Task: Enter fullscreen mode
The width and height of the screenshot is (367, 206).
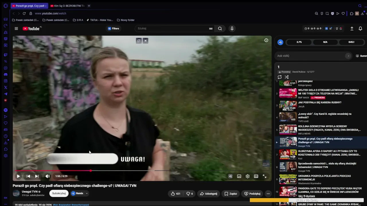Action: pos(265,176)
